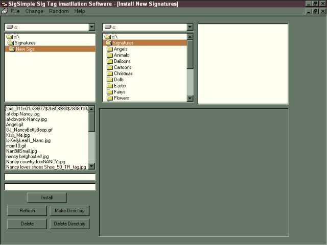Expand the left drive c: dropdown
The image size is (327, 245).
click(x=92, y=27)
